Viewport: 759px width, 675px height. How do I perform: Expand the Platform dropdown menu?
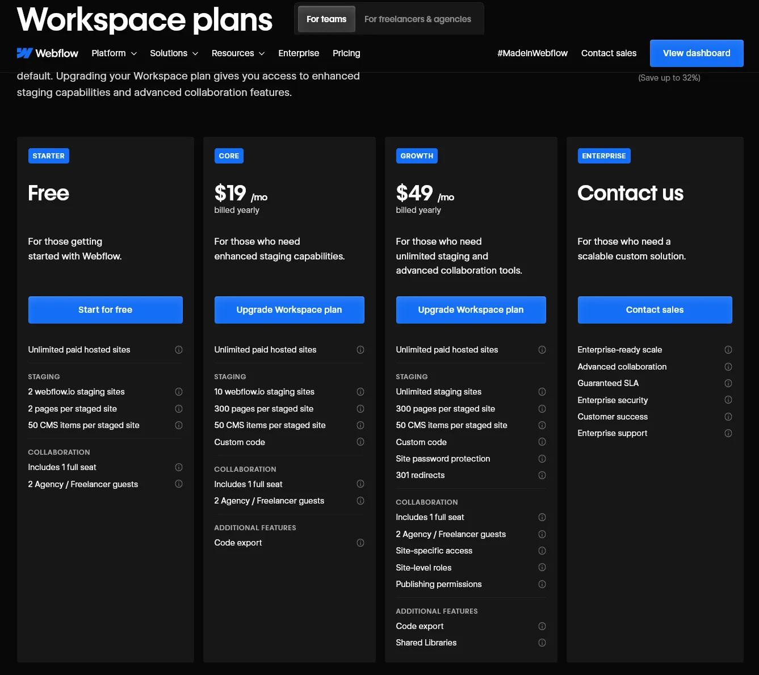114,53
